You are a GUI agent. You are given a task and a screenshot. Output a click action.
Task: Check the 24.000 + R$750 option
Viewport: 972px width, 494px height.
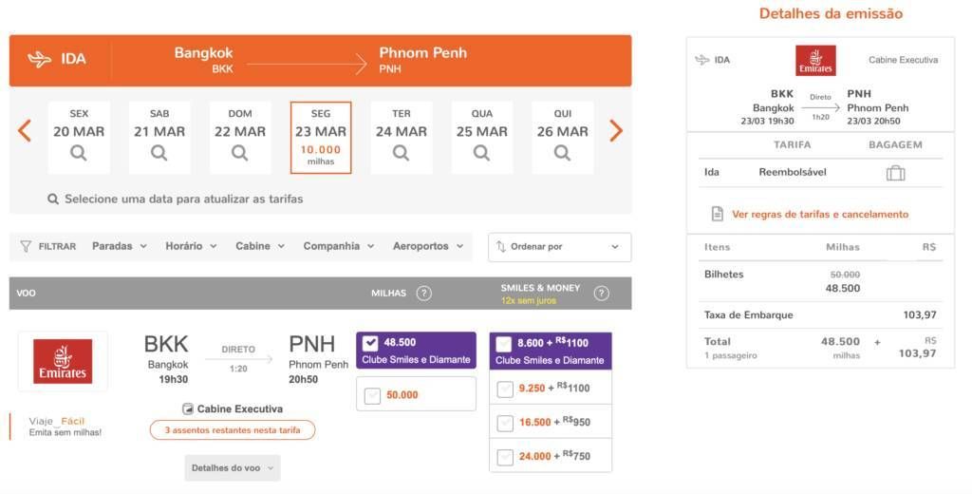click(x=505, y=456)
